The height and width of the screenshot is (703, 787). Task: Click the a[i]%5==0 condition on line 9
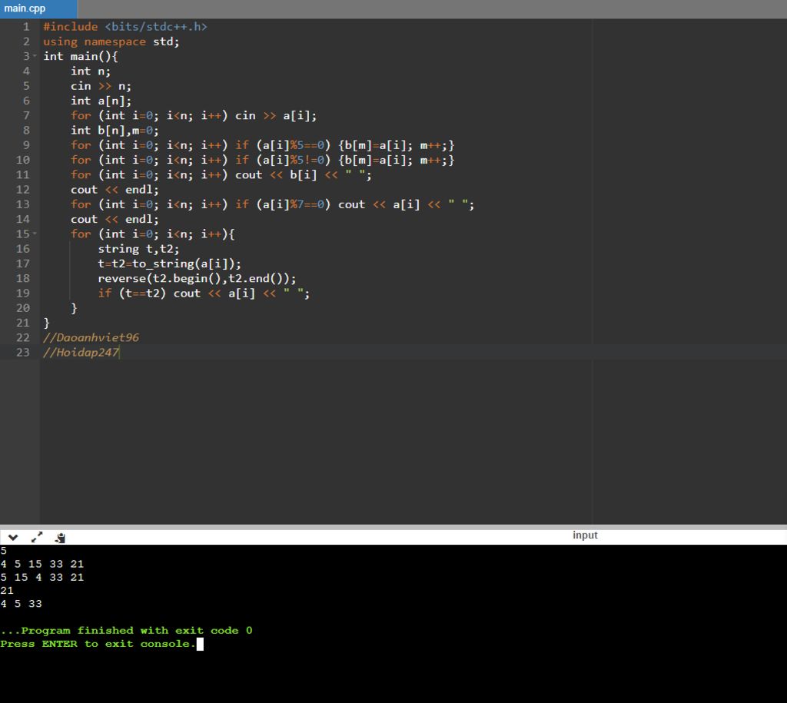coord(294,145)
